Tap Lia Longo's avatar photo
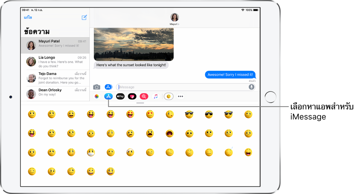The width and height of the screenshot is (357, 194). [31, 62]
